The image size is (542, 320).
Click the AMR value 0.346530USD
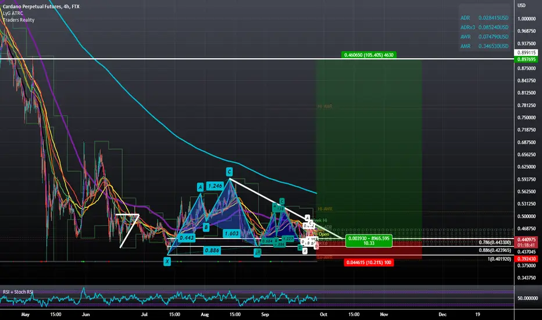pos(493,46)
